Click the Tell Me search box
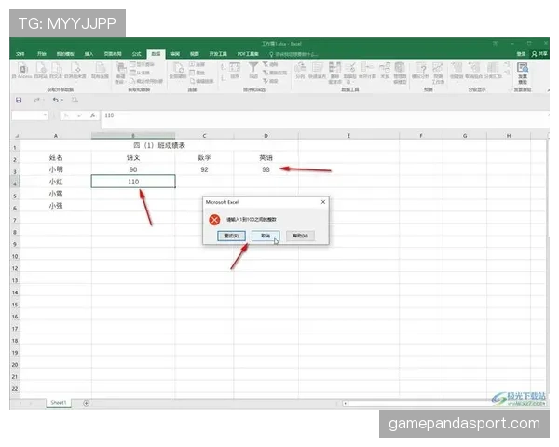 pos(294,54)
